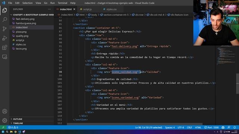Open the Manage gear icon
Image resolution: width=239 pixels, height=134 pixels.
(x=4, y=120)
